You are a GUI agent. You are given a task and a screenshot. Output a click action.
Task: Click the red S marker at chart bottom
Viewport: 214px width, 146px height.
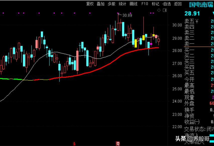pyautogui.click(x=74, y=144)
